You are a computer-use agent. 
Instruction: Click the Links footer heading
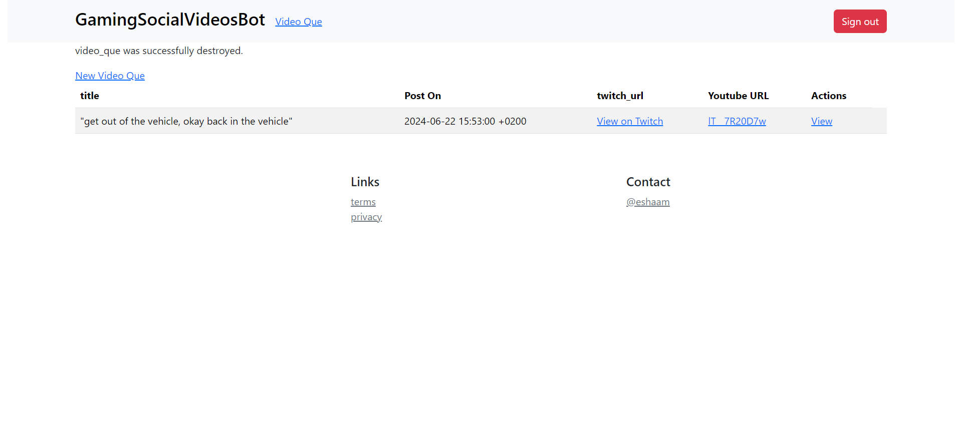click(x=365, y=182)
